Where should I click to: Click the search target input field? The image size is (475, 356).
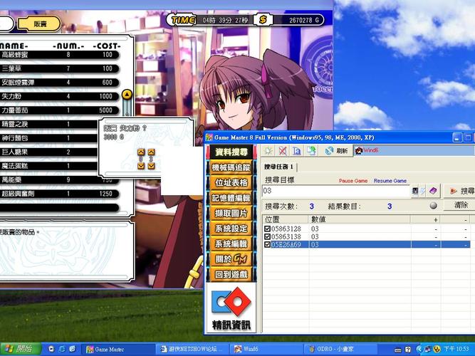point(336,191)
